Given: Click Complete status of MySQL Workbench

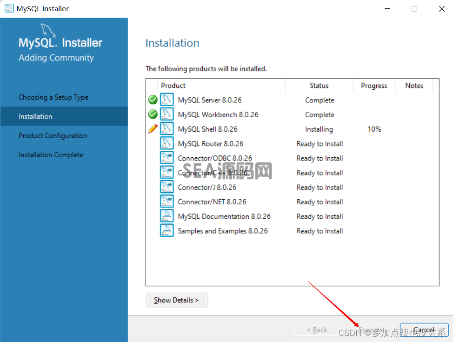Looking at the screenshot, I should [320, 114].
